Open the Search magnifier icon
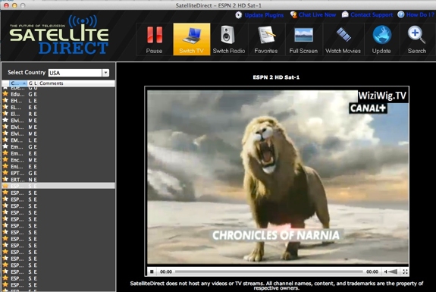Viewport: 436px width, 292px height. click(416, 35)
